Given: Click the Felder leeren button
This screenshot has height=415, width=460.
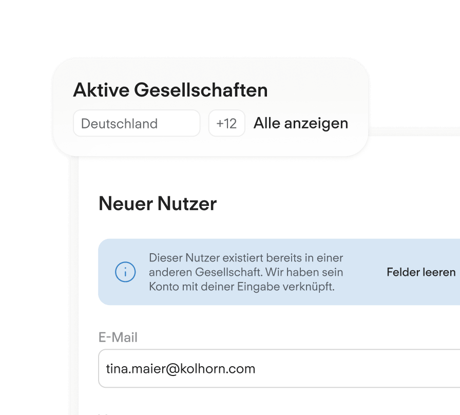Looking at the screenshot, I should [x=421, y=272].
